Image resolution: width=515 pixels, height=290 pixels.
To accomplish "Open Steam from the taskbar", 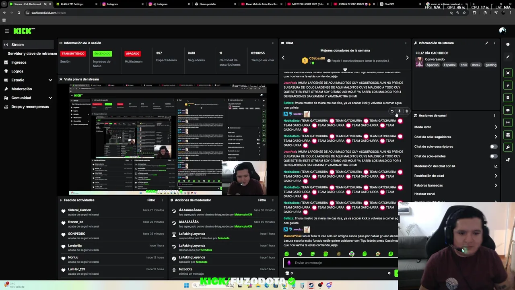I will click(311, 285).
